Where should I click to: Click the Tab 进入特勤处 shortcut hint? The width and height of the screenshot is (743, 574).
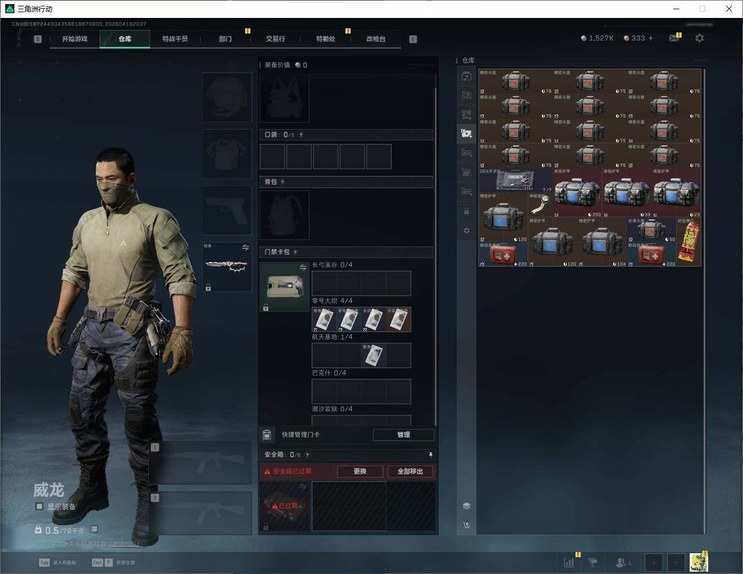[x=57, y=562]
